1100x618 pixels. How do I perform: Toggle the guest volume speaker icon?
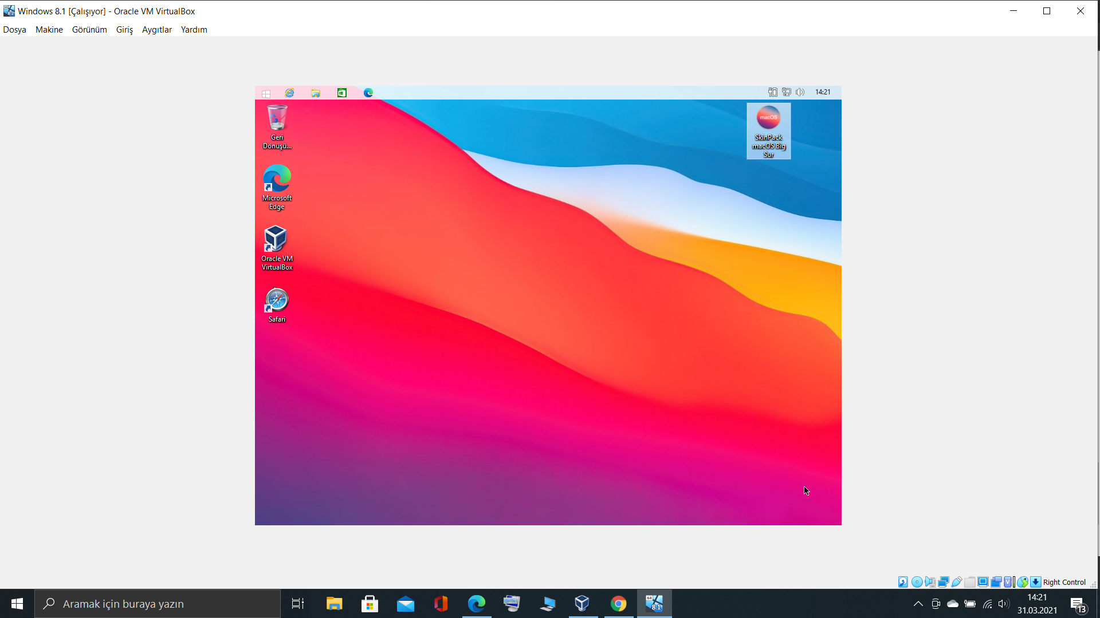coord(800,92)
